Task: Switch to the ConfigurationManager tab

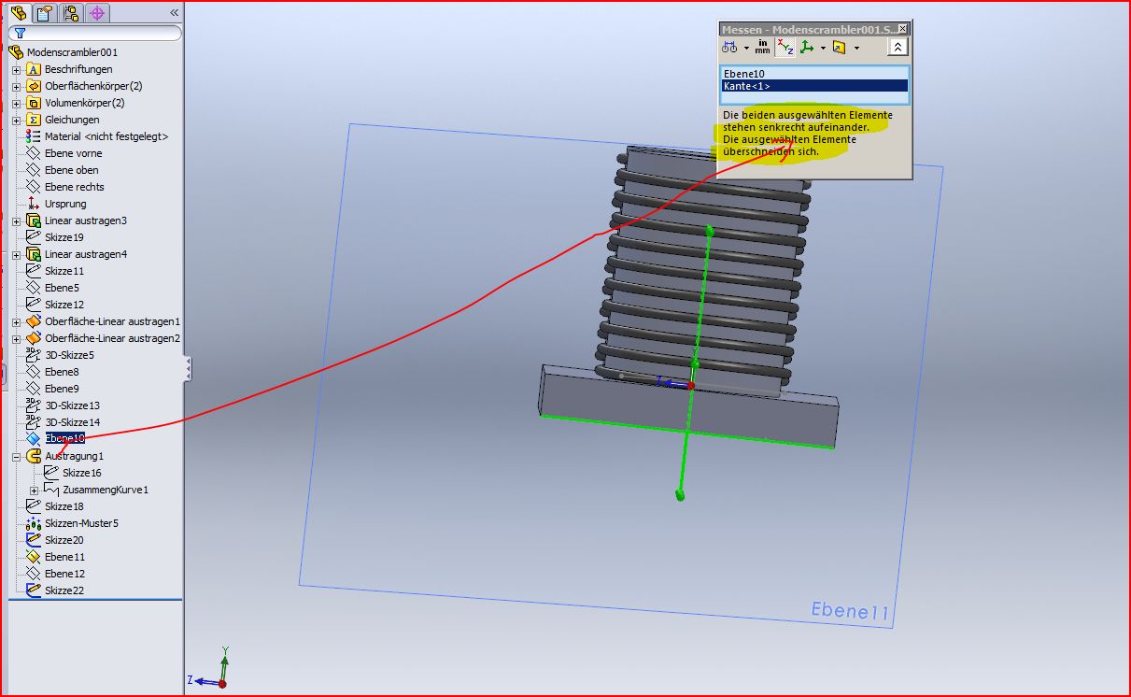Action: [71, 13]
